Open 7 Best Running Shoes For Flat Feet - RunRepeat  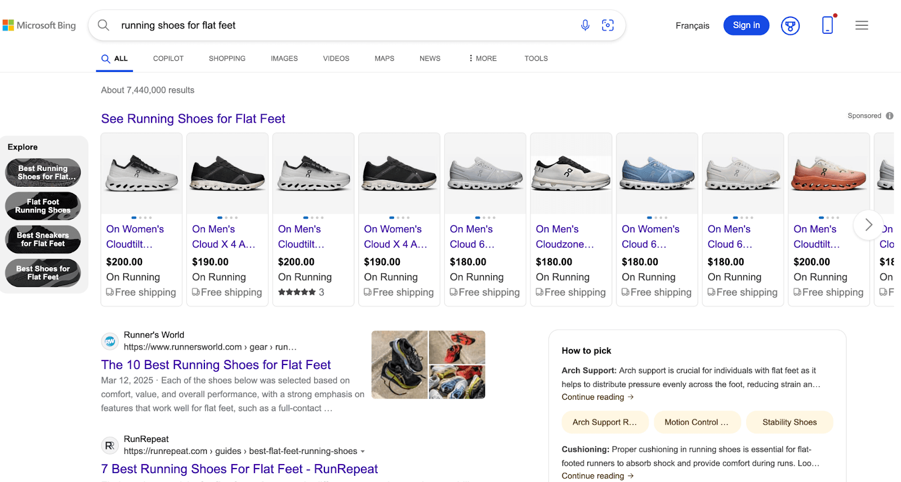[x=239, y=469]
